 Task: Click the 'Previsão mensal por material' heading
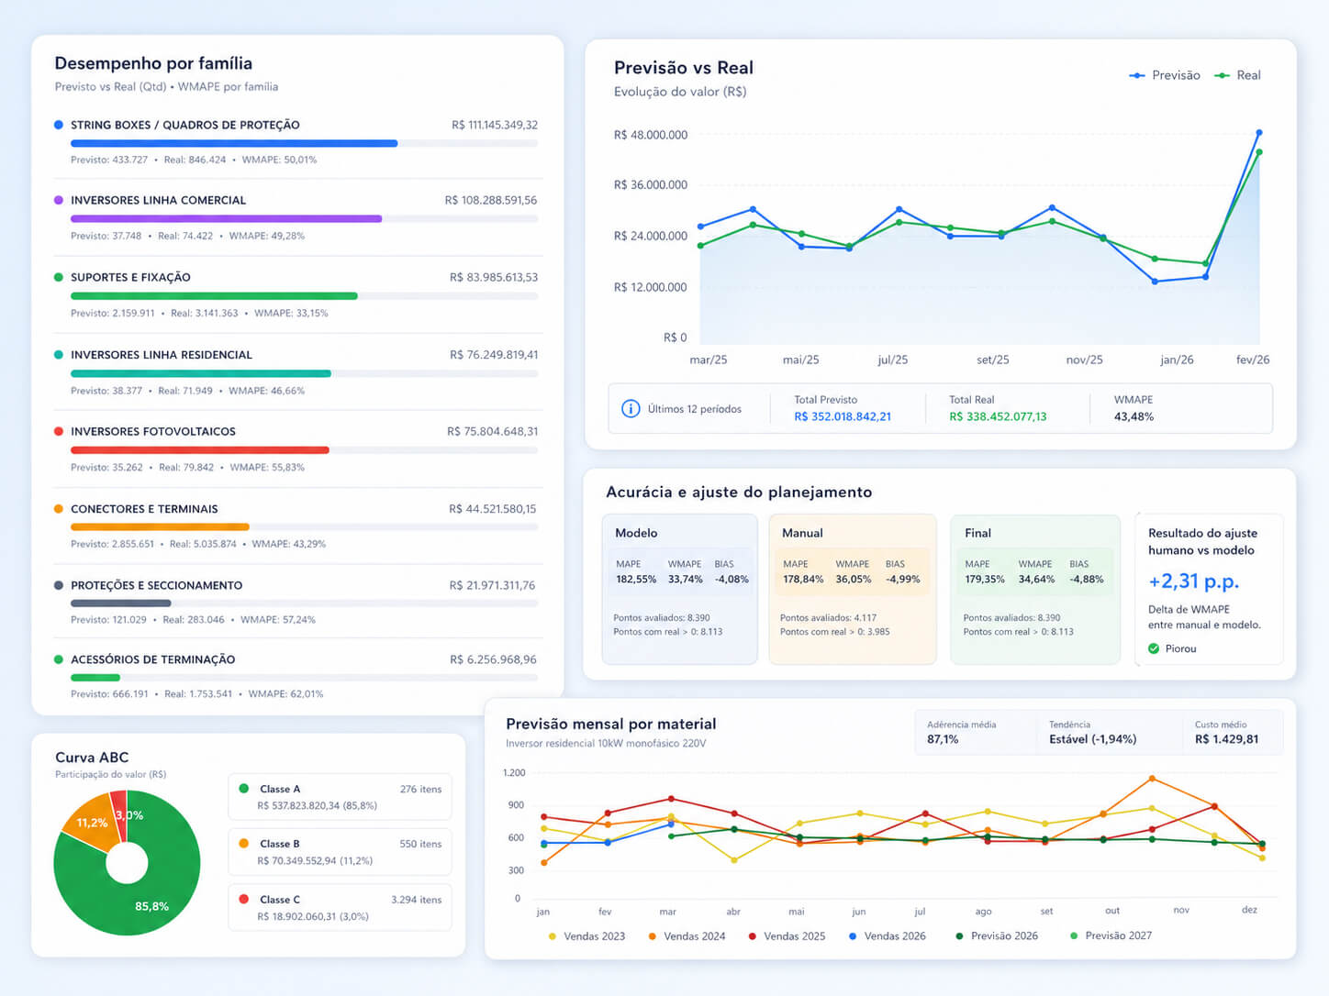[x=611, y=724]
